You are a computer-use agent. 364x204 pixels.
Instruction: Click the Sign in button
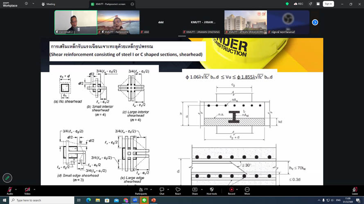[328, 4]
